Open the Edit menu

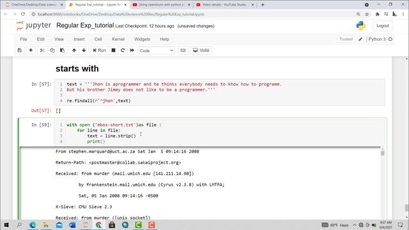click(x=40, y=39)
